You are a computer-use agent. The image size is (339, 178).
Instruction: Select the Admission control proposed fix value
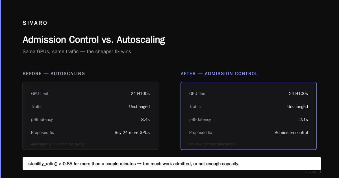[291, 133]
